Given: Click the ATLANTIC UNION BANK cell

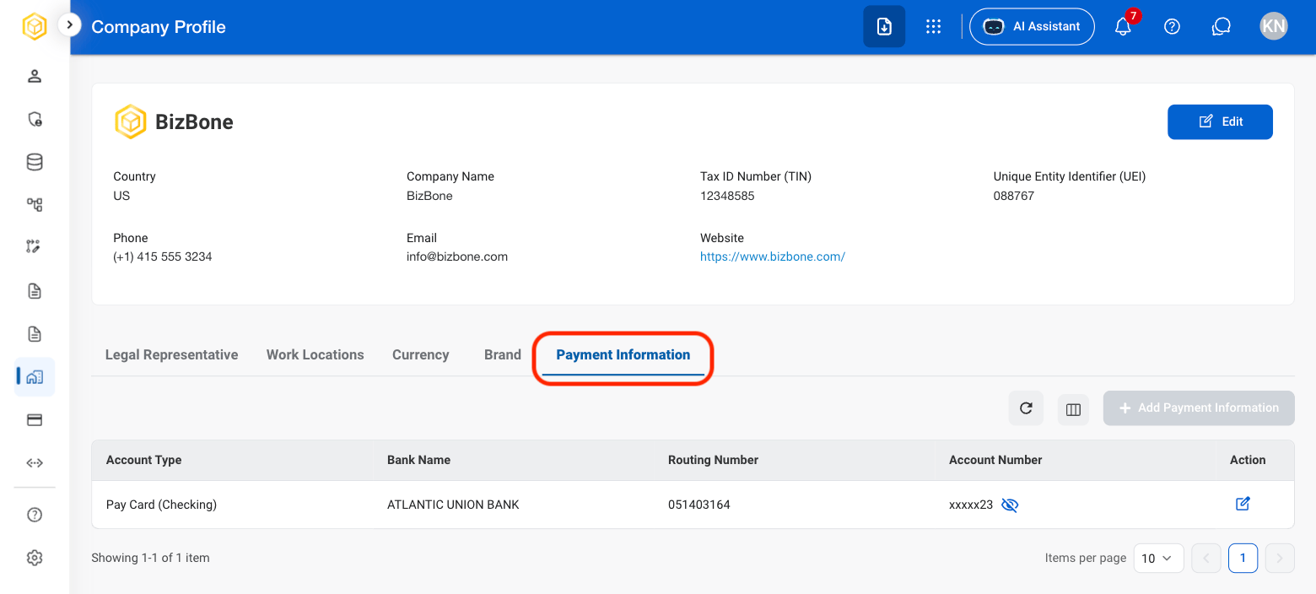Looking at the screenshot, I should [x=453, y=505].
